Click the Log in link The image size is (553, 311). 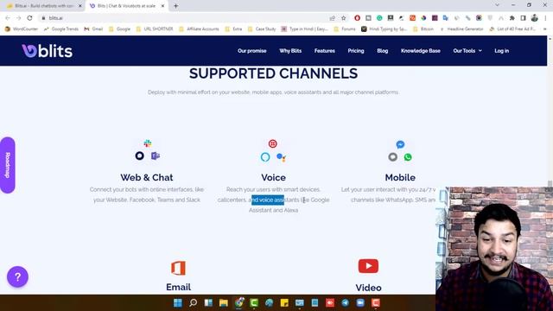(x=501, y=51)
